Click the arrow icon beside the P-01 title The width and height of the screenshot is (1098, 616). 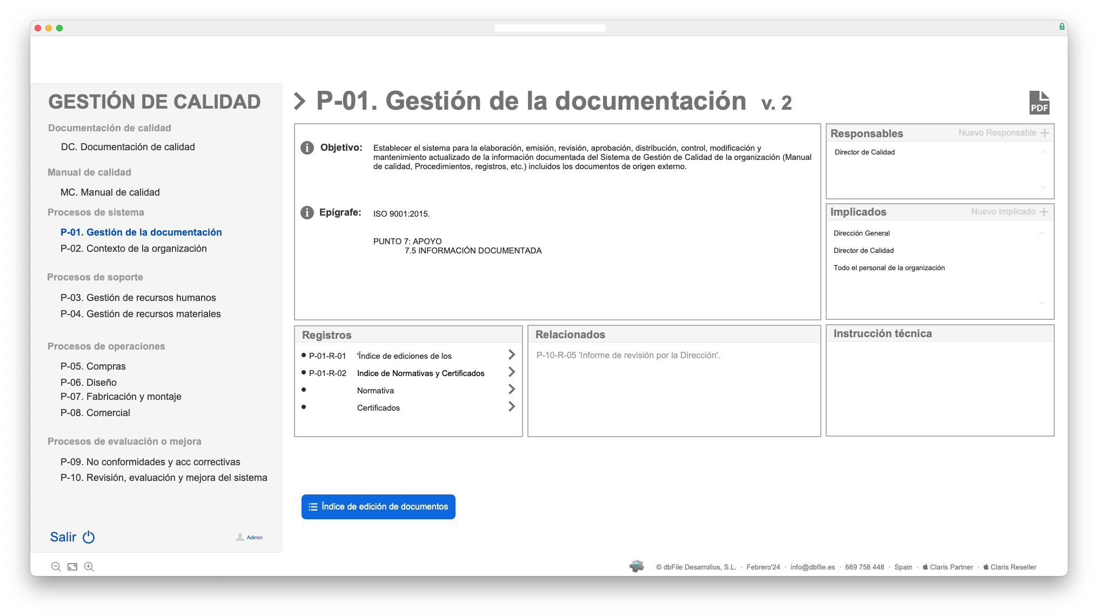299,101
